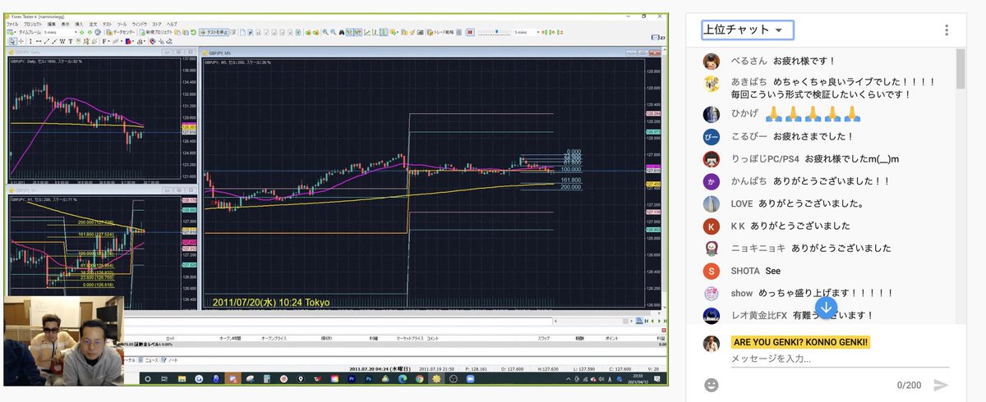
Task: Open the 注文 menu
Action: click(x=94, y=24)
